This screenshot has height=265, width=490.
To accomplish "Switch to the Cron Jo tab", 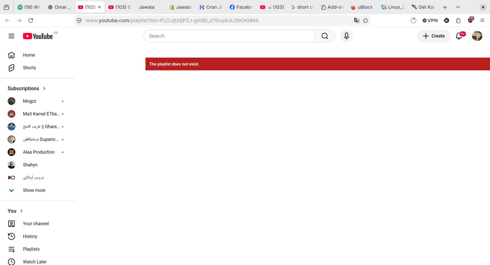I will 211,7.
